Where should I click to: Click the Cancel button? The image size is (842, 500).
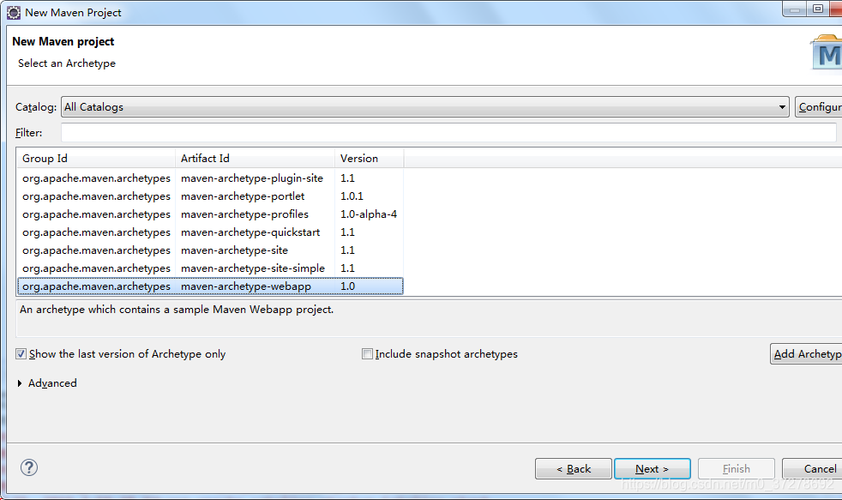(x=812, y=469)
